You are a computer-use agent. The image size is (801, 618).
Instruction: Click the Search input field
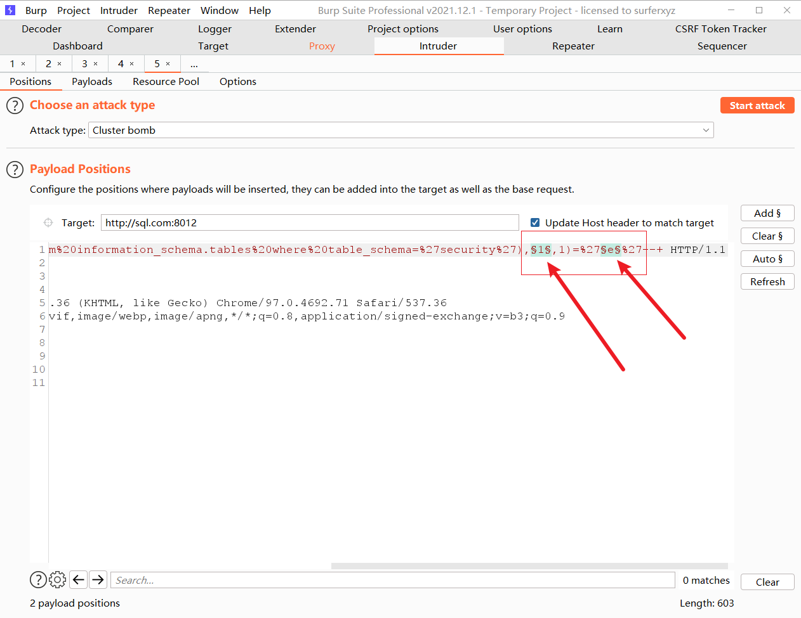(x=393, y=580)
